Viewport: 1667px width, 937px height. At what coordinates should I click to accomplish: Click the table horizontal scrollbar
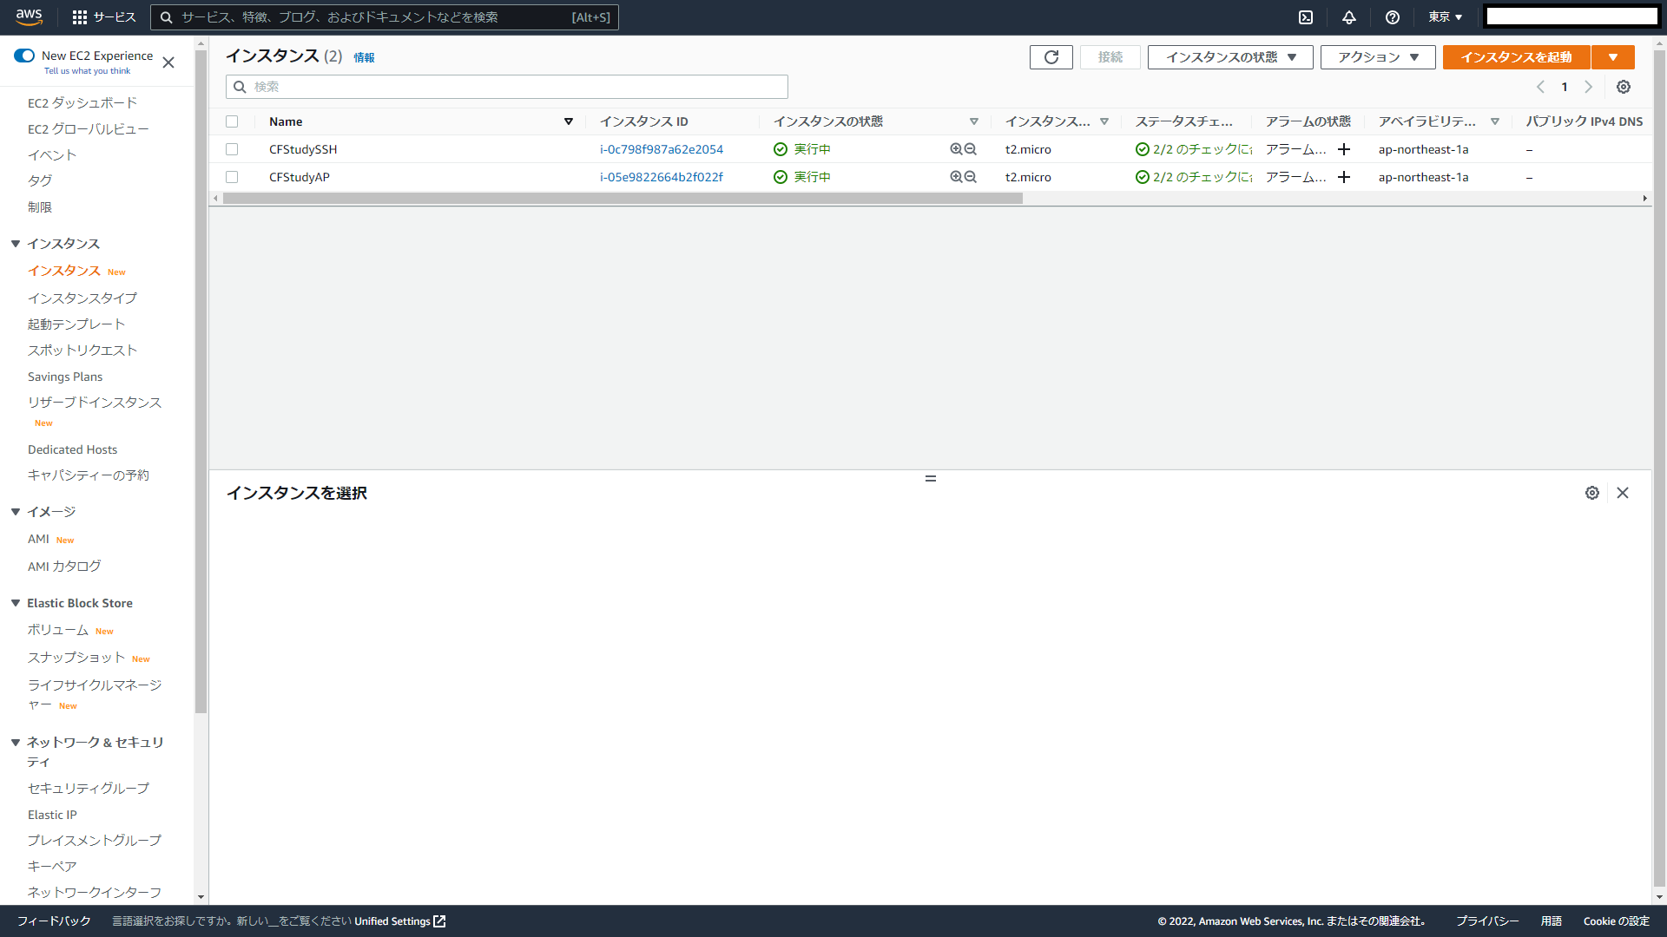coord(622,199)
